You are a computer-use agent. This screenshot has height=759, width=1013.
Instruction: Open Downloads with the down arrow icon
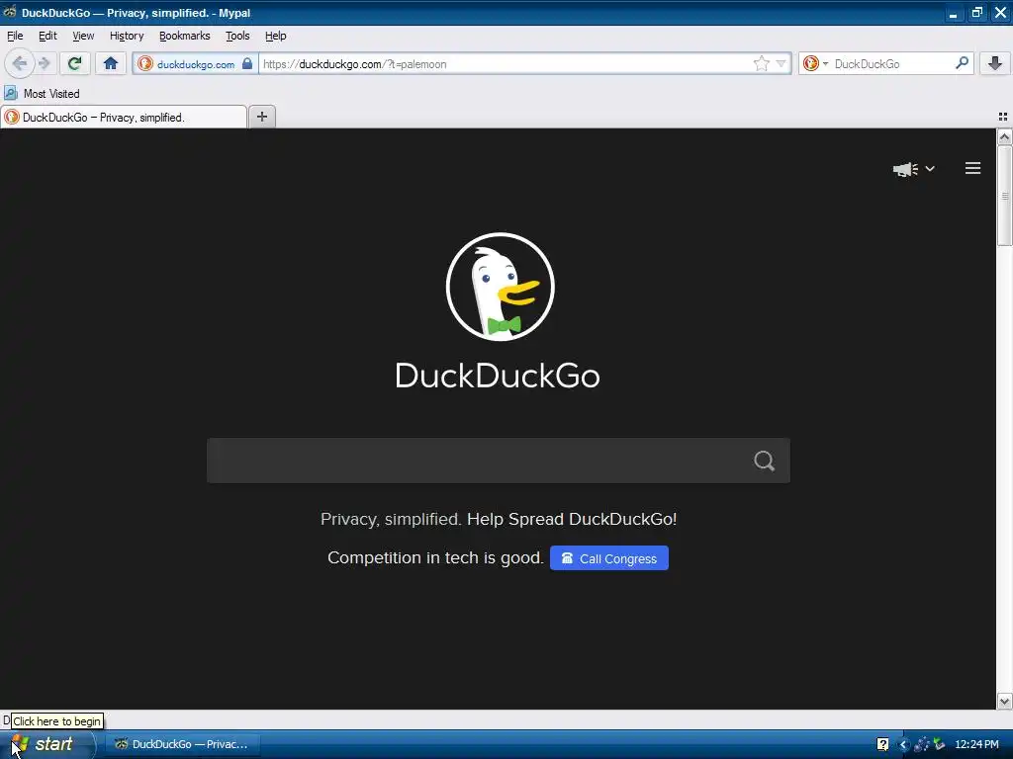[995, 63]
